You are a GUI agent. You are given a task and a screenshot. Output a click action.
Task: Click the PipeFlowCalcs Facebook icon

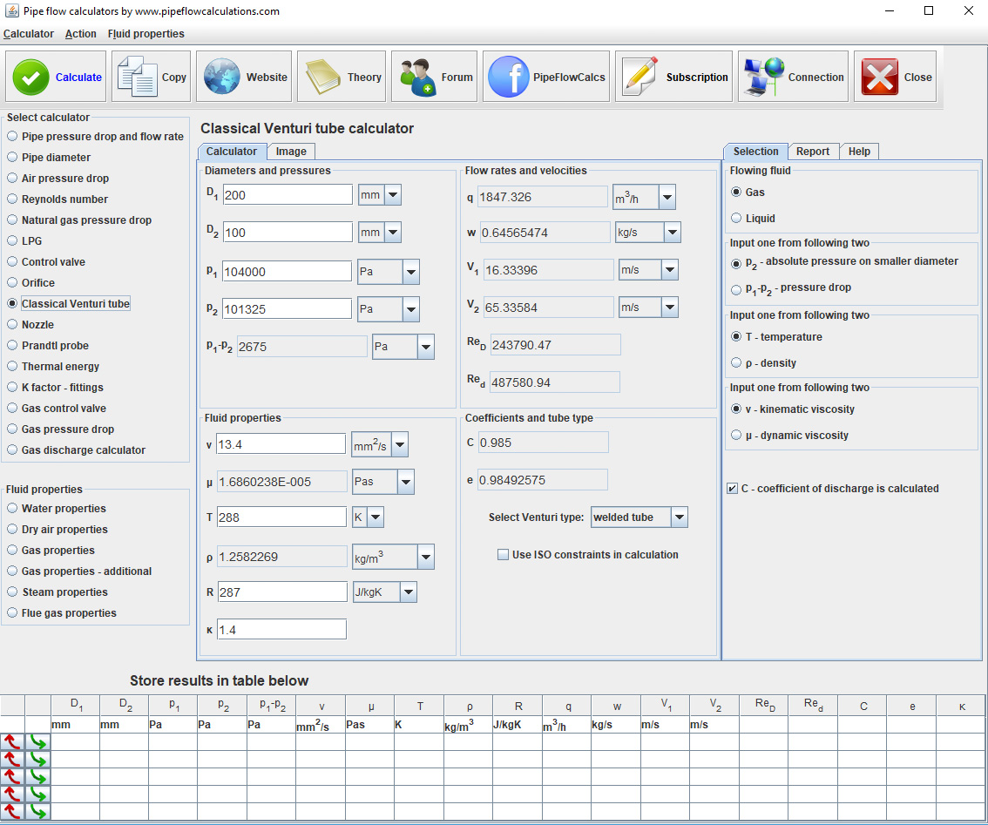(508, 78)
